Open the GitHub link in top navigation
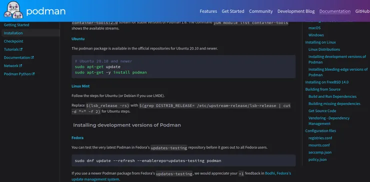370x182 pixels. pos(362,11)
